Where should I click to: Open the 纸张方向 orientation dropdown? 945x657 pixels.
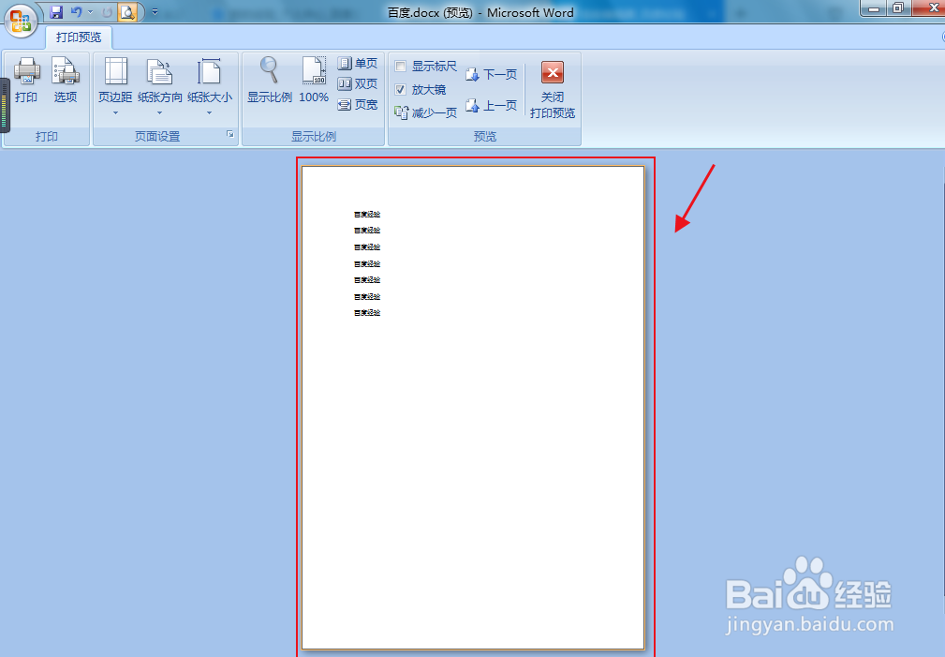[160, 86]
